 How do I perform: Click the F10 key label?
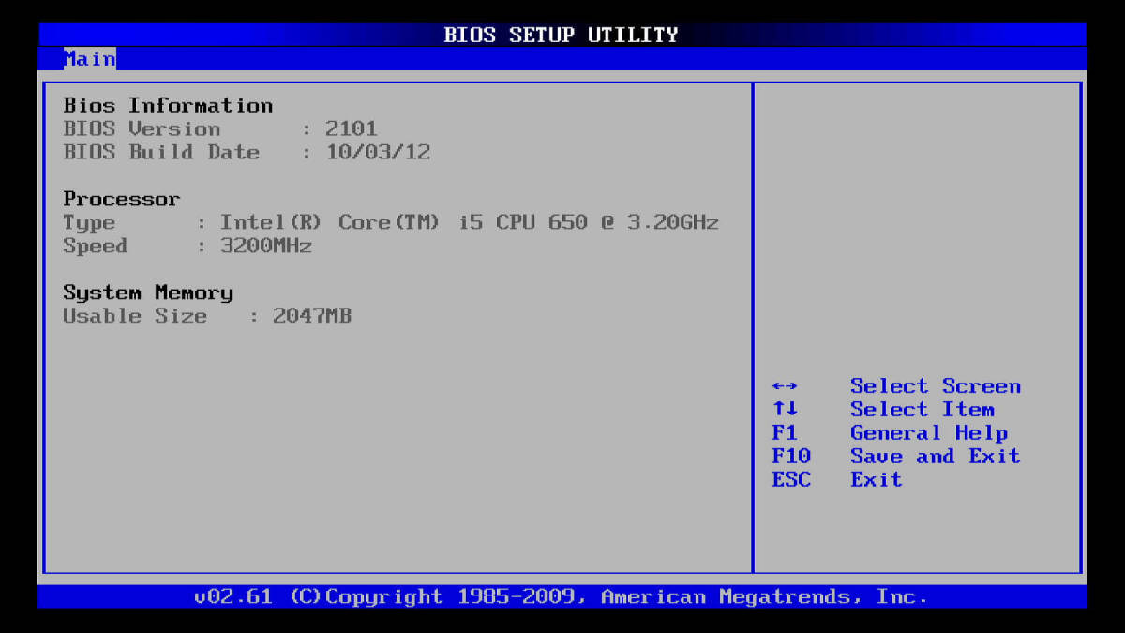(791, 457)
